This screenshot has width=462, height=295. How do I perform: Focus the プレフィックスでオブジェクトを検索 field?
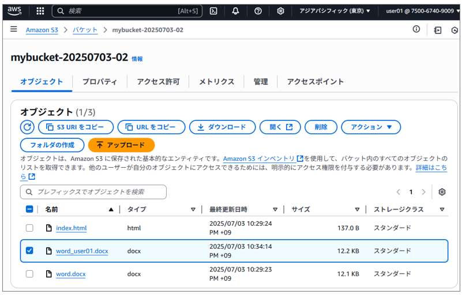(x=93, y=192)
